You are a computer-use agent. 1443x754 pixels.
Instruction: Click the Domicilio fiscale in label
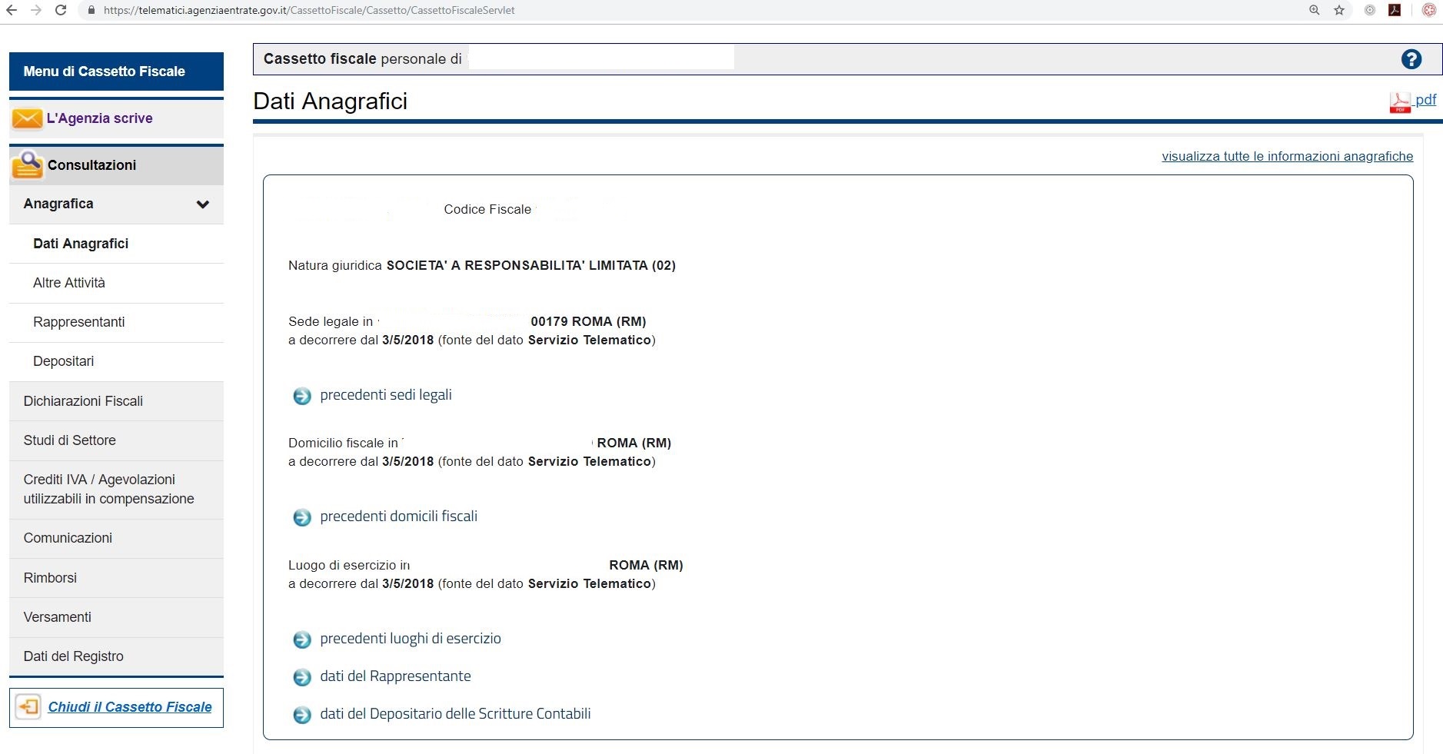(x=343, y=443)
